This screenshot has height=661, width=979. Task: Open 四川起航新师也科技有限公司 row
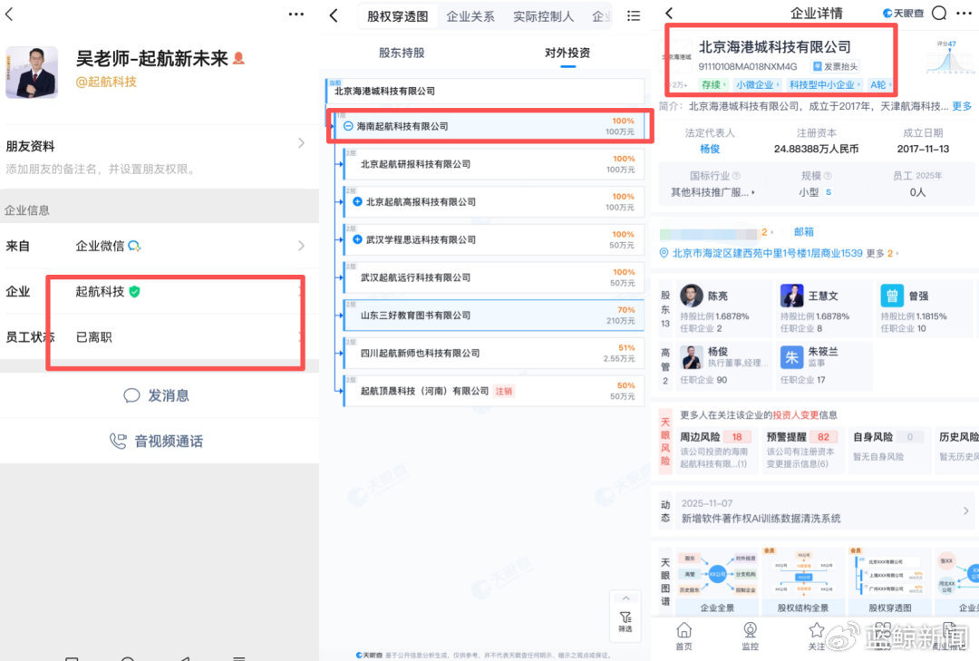point(493,353)
